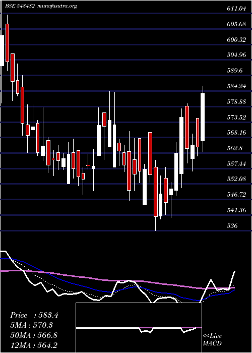Click the last white candlestick near 584
Image resolution: width=252 pixels, height=353 pixels.
pyautogui.click(x=203, y=117)
